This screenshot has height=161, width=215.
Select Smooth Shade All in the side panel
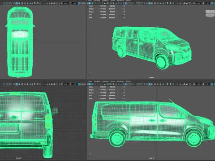(149, 84)
